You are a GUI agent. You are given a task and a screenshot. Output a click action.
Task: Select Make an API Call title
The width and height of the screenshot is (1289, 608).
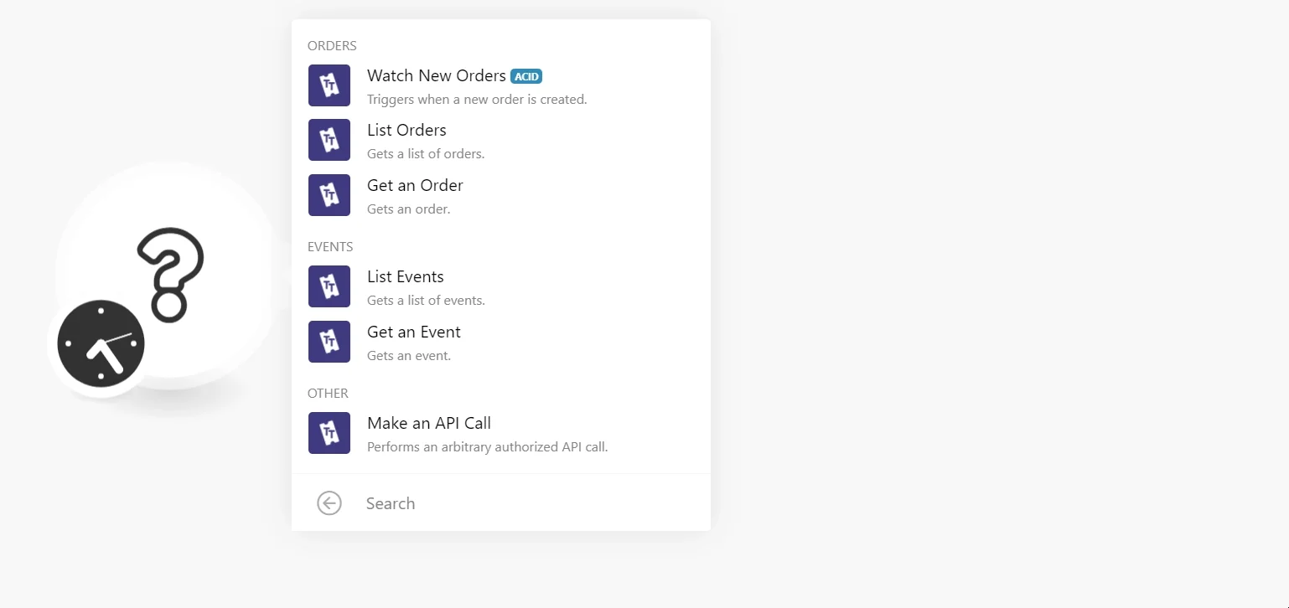coord(429,423)
